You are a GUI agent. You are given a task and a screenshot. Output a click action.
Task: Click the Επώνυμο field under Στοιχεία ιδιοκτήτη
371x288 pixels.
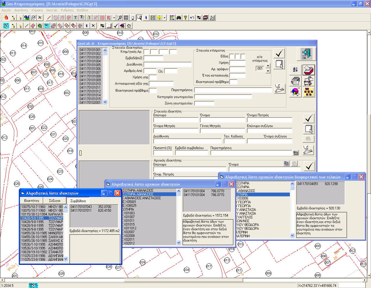pos(176,120)
